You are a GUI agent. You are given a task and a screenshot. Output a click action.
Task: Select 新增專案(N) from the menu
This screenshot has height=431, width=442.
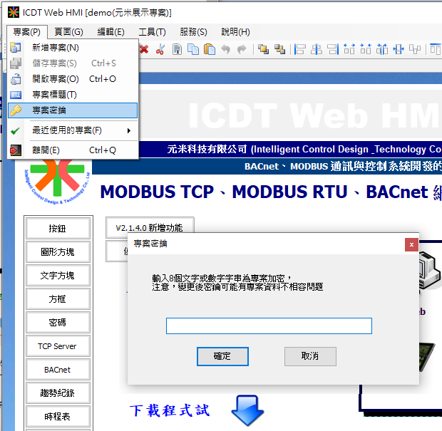pos(56,48)
